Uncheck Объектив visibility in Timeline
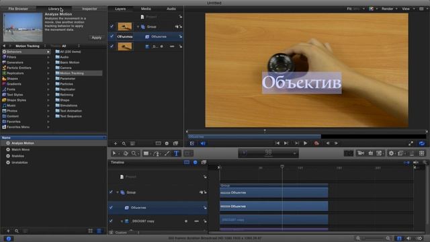The image size is (430, 242). tap(111, 208)
